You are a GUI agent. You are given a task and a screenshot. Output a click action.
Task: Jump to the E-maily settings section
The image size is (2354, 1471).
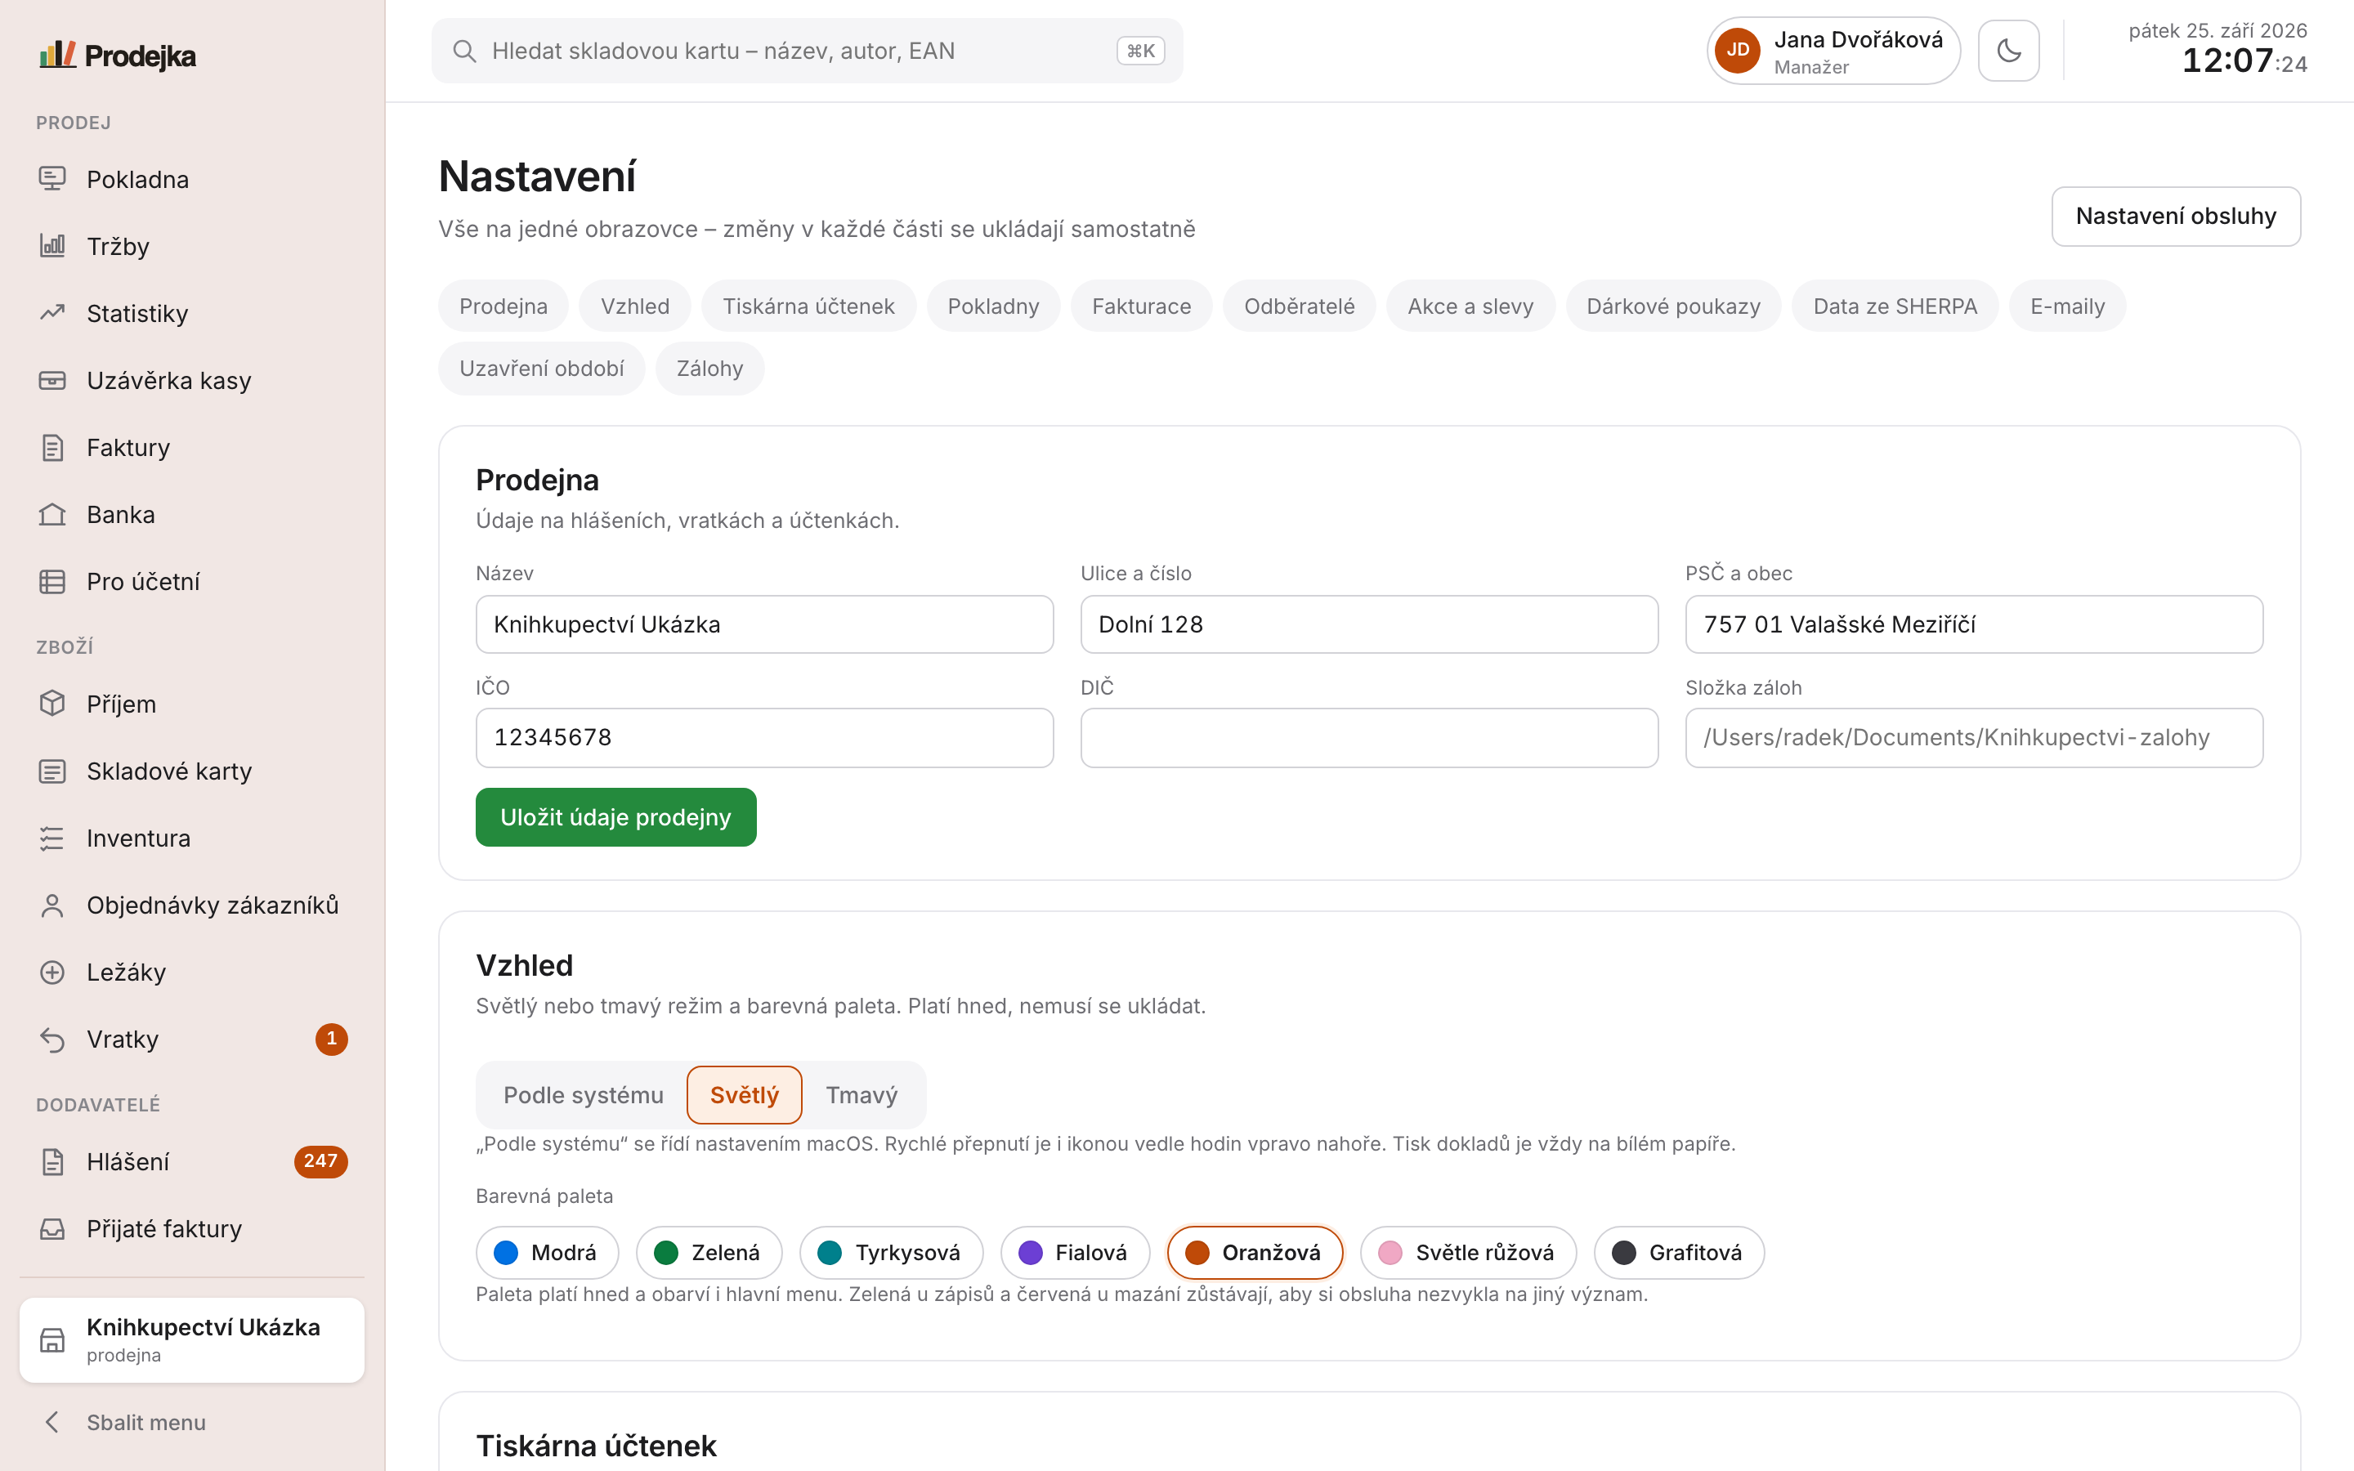pyautogui.click(x=2067, y=306)
